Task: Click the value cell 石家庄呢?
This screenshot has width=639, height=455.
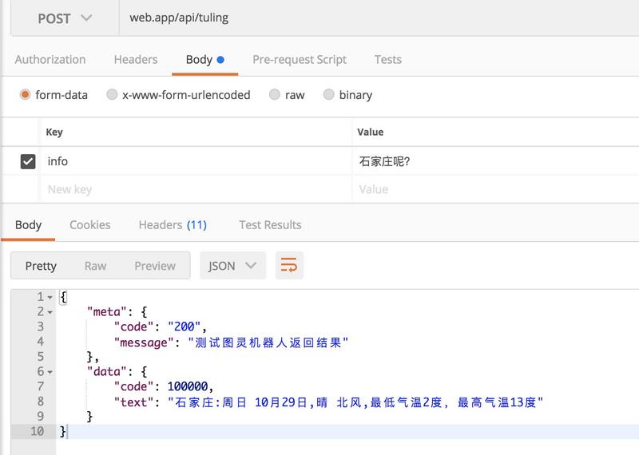Action: 495,161
